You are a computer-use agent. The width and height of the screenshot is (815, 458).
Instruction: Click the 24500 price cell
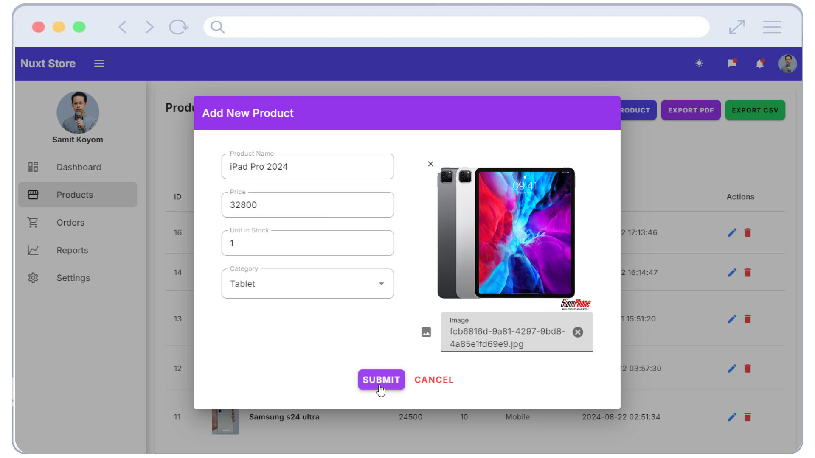click(x=410, y=417)
